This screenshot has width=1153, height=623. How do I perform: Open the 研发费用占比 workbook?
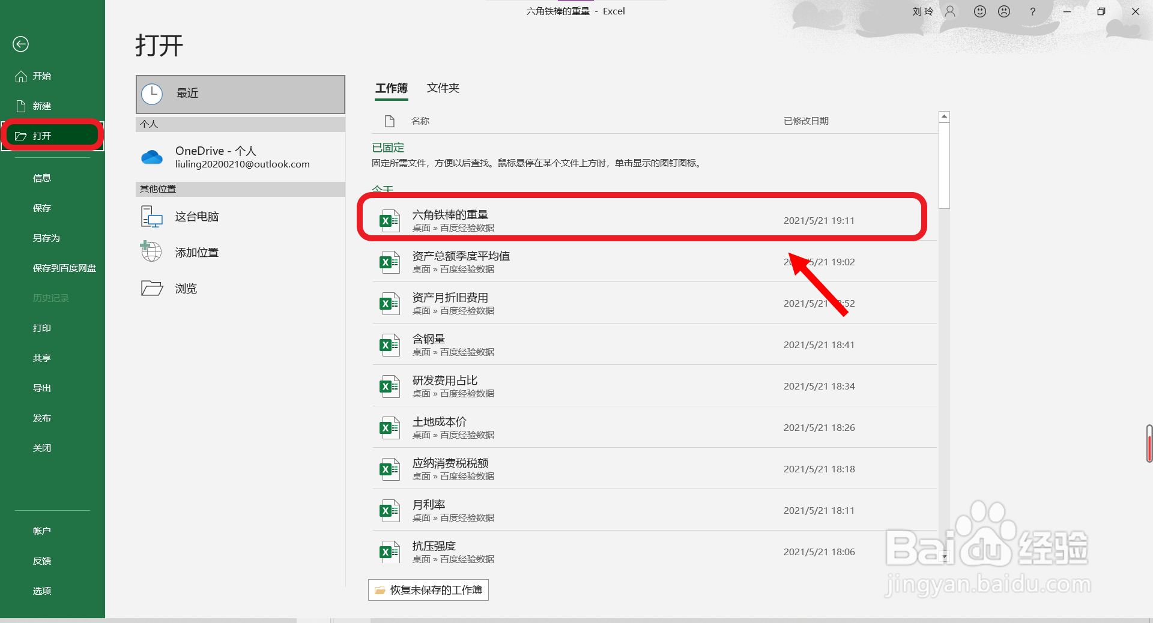coord(655,386)
